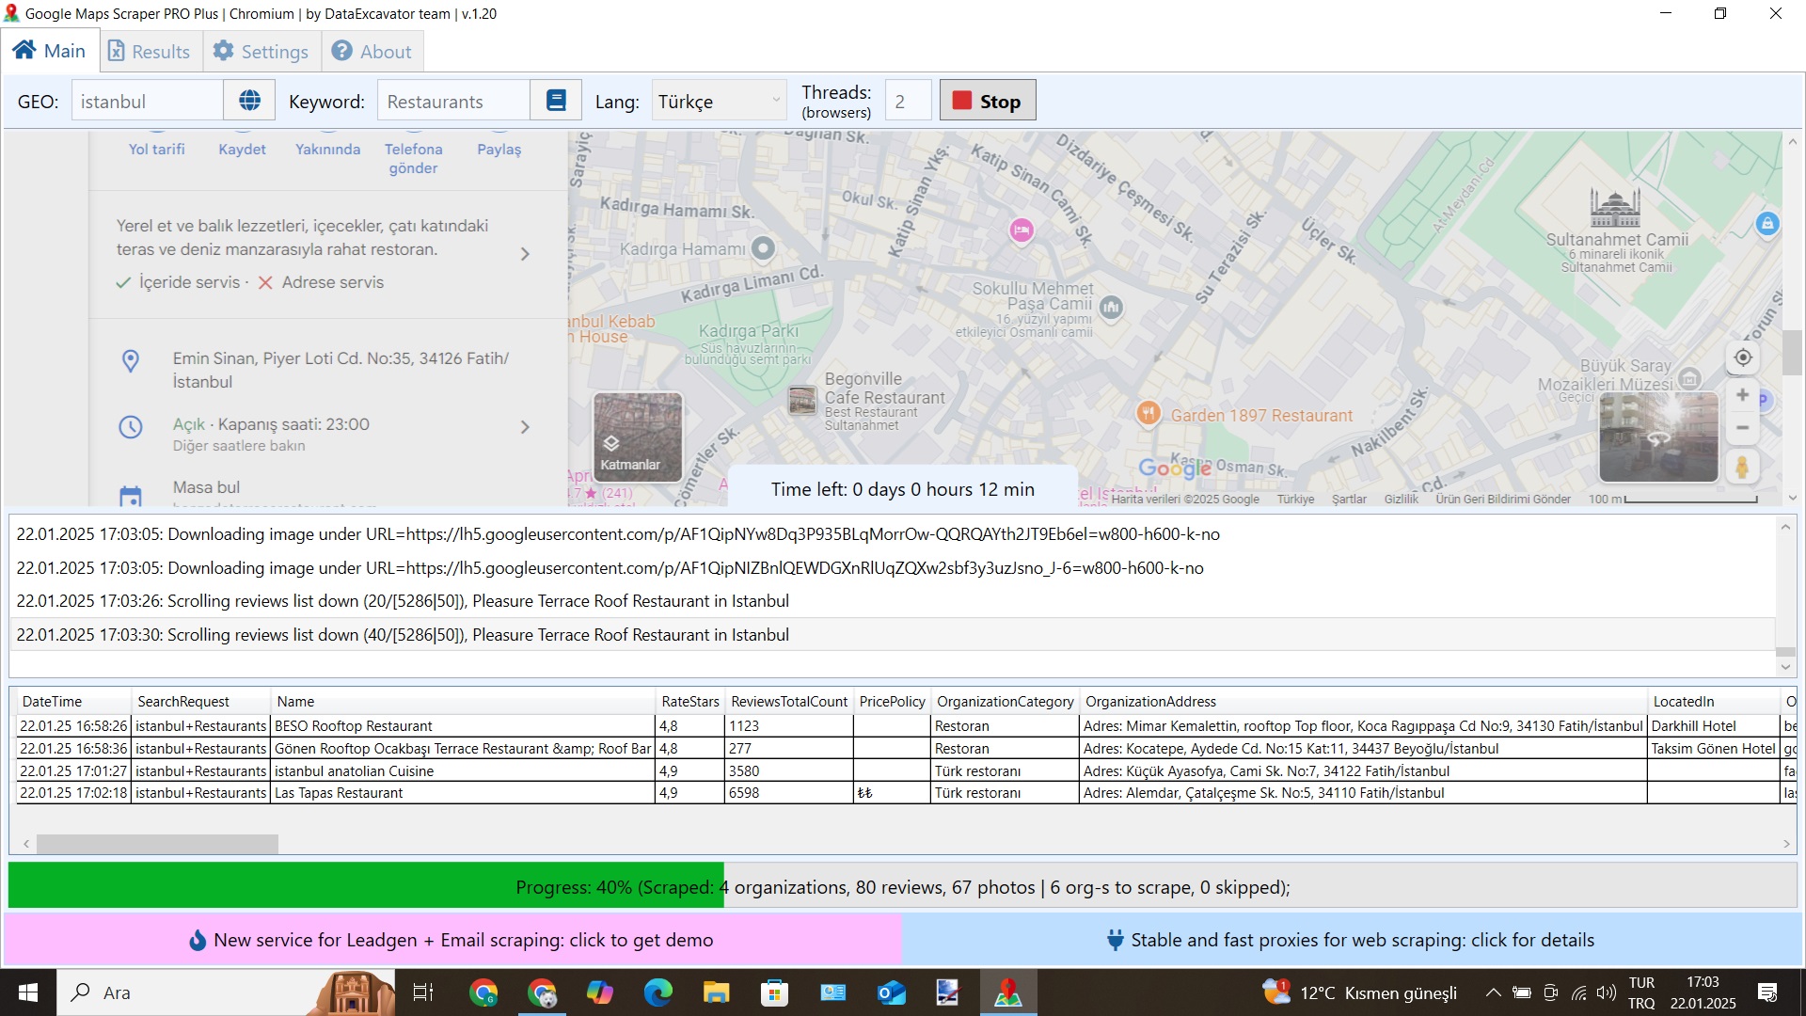Open Outlook from the taskbar
The height and width of the screenshot is (1016, 1806).
click(891, 992)
